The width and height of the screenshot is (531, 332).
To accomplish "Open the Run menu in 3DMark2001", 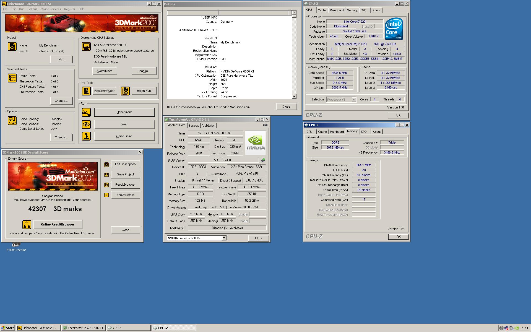I will (x=22, y=9).
